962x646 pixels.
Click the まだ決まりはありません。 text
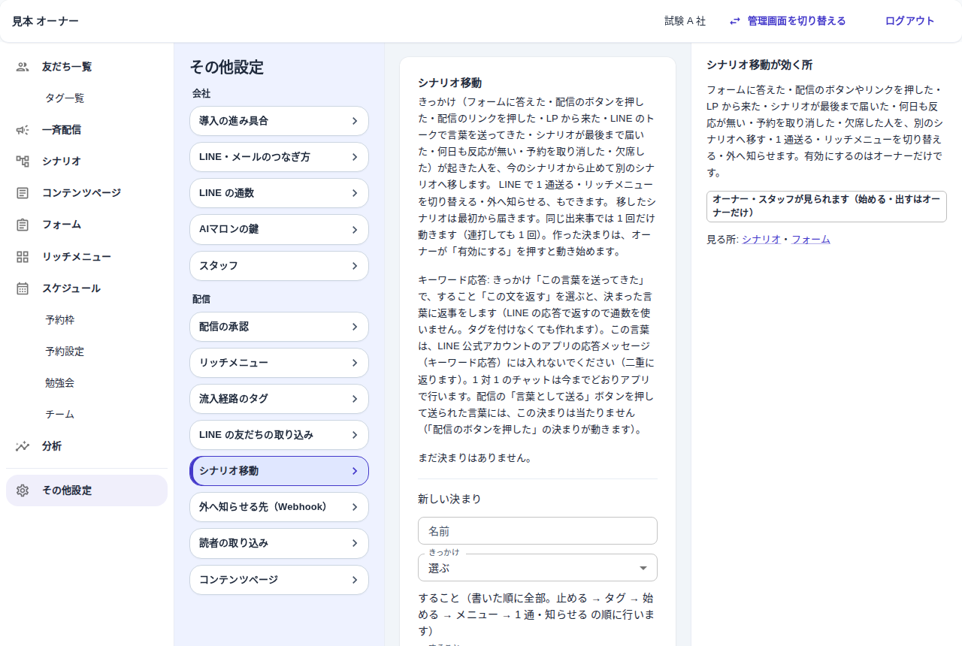475,457
